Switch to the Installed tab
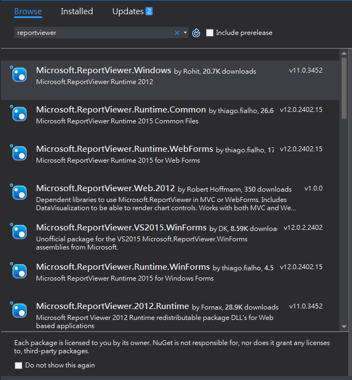Screen dimensions: 352x380 coord(77,11)
